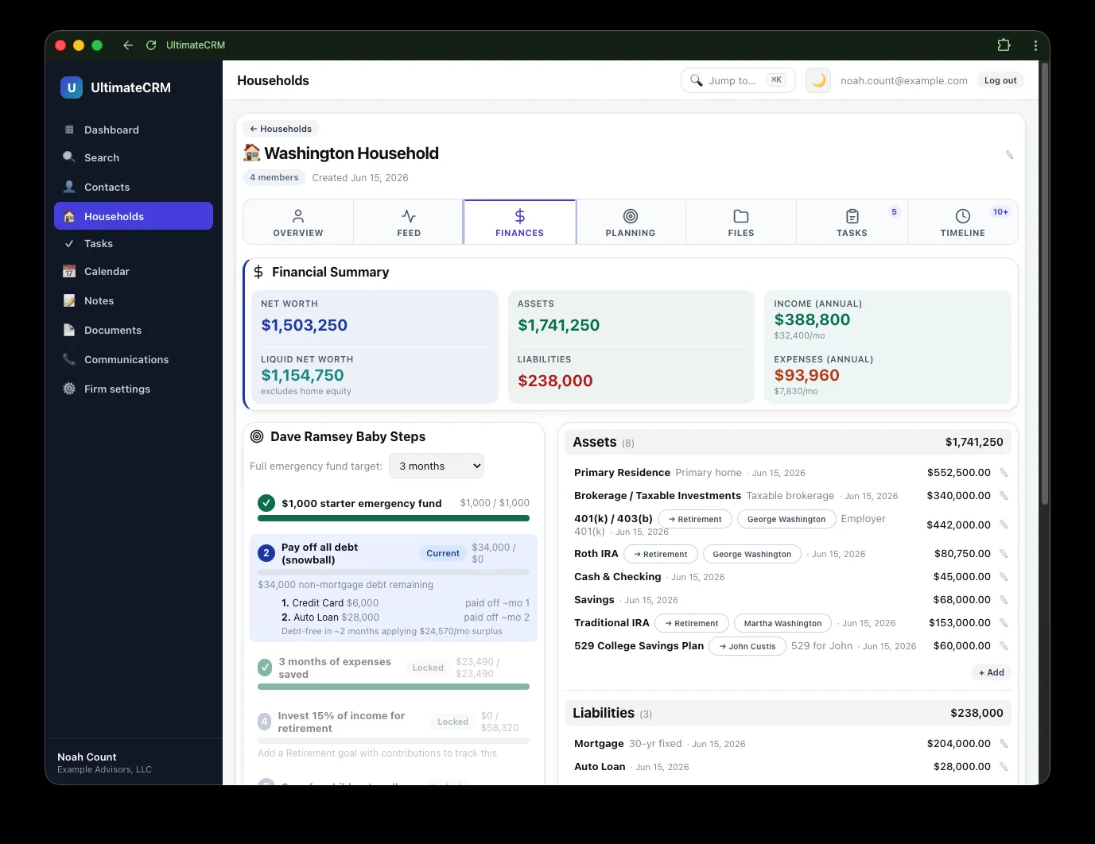Open the Tasks tab with badge
Viewport: 1095px width, 844px height.
click(x=852, y=222)
